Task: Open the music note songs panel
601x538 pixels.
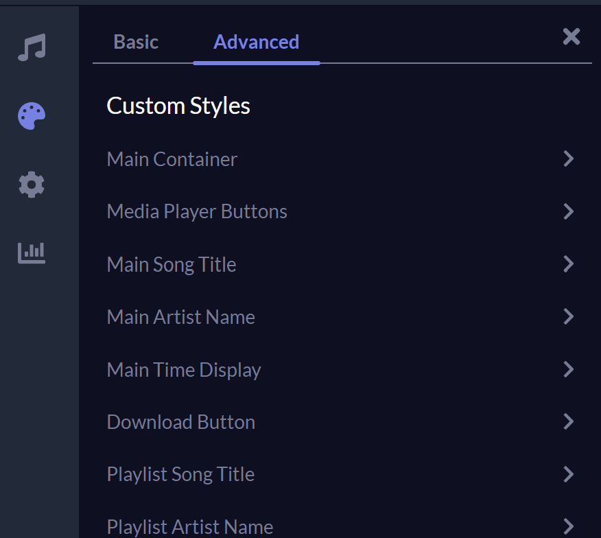Action: click(32, 48)
